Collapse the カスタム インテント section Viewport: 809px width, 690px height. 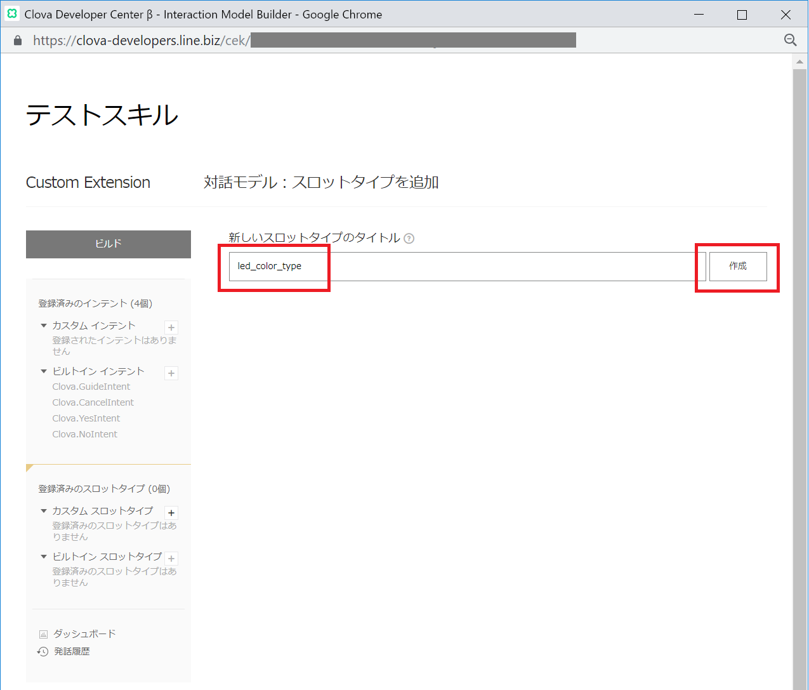44,326
